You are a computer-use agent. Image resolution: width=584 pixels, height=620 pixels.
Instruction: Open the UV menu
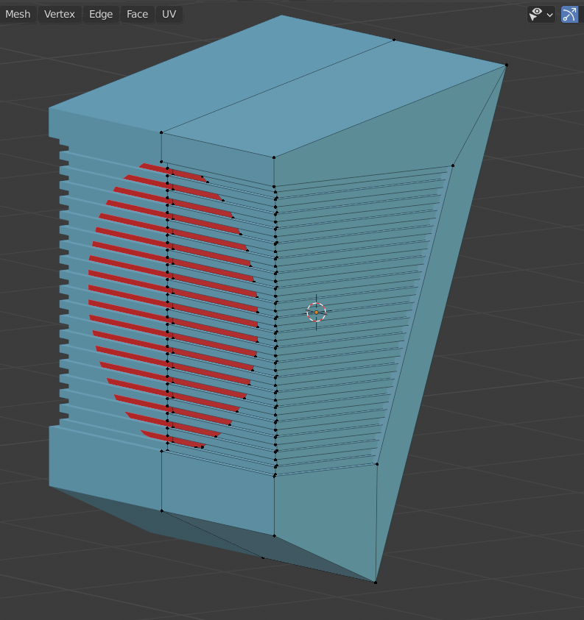point(169,14)
